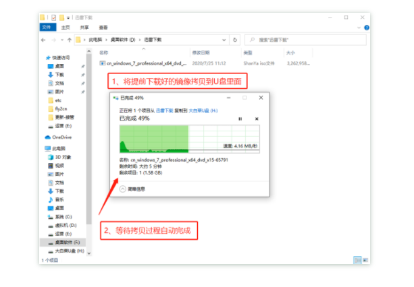Open 3D 对象 folder in sidebar
This screenshot has width=414, height=287.
click(x=62, y=156)
